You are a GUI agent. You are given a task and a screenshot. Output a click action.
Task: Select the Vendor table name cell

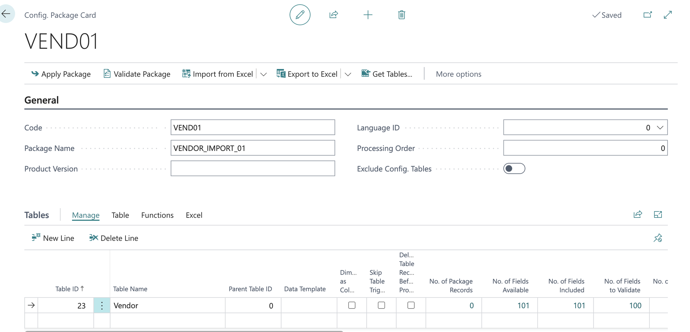coord(168,305)
